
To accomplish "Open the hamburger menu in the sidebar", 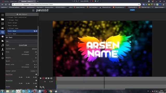I will [x=3, y=15].
